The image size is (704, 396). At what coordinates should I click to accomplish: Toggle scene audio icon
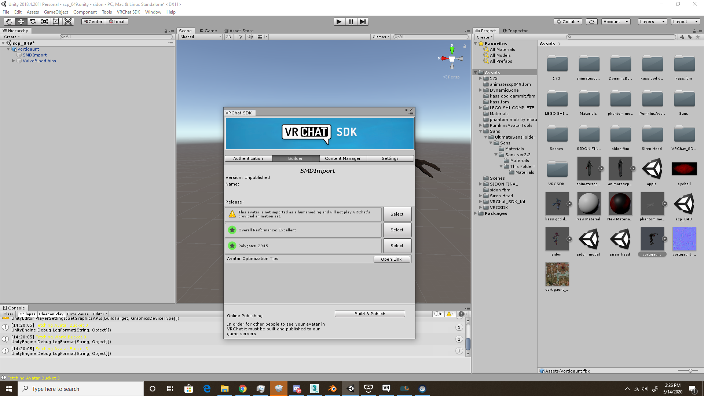(250, 37)
